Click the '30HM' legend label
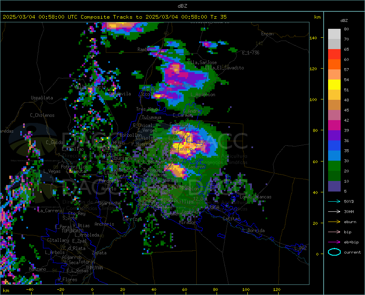The width and height of the screenshot is (365, 295). click(349, 212)
